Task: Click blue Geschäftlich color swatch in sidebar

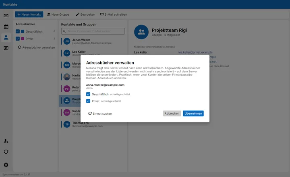Action: (23, 31)
